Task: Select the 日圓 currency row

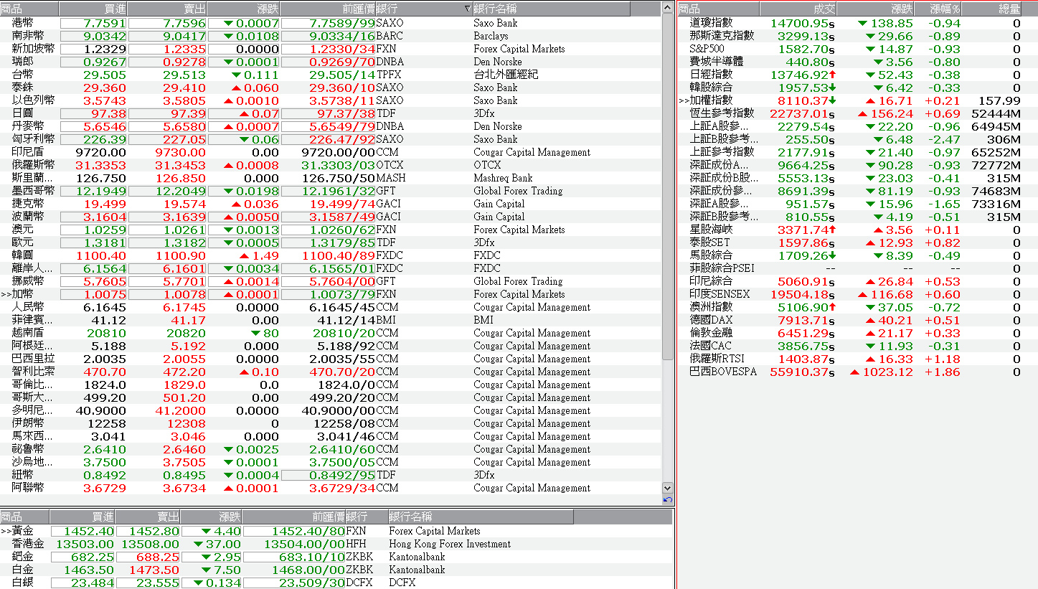Action: [330, 113]
